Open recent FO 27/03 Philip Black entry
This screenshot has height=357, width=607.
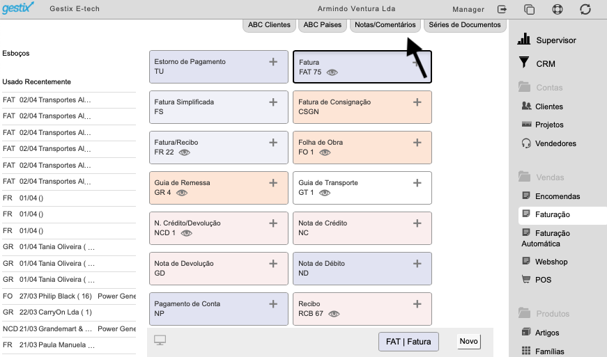[69, 296]
